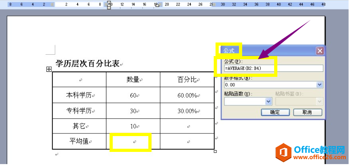Click the 数字格式 combo box showing 0.00
Screen dimensions: 349x165
(274, 85)
